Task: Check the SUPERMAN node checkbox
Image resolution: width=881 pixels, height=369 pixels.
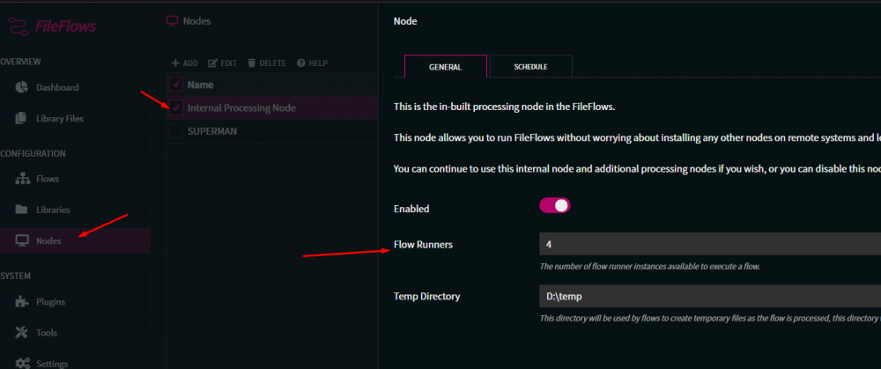Action: (176, 131)
